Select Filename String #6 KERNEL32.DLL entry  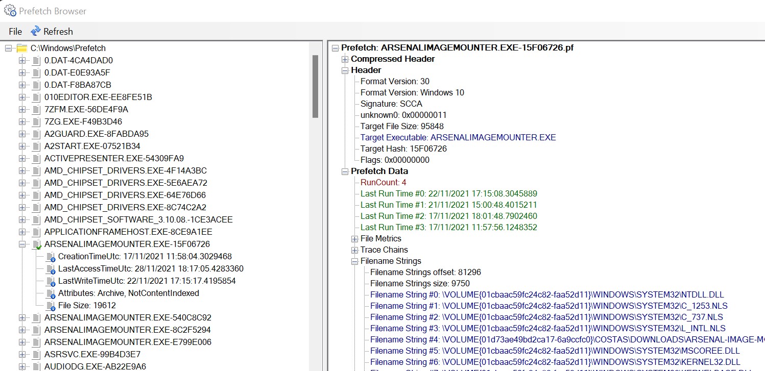coord(555,362)
